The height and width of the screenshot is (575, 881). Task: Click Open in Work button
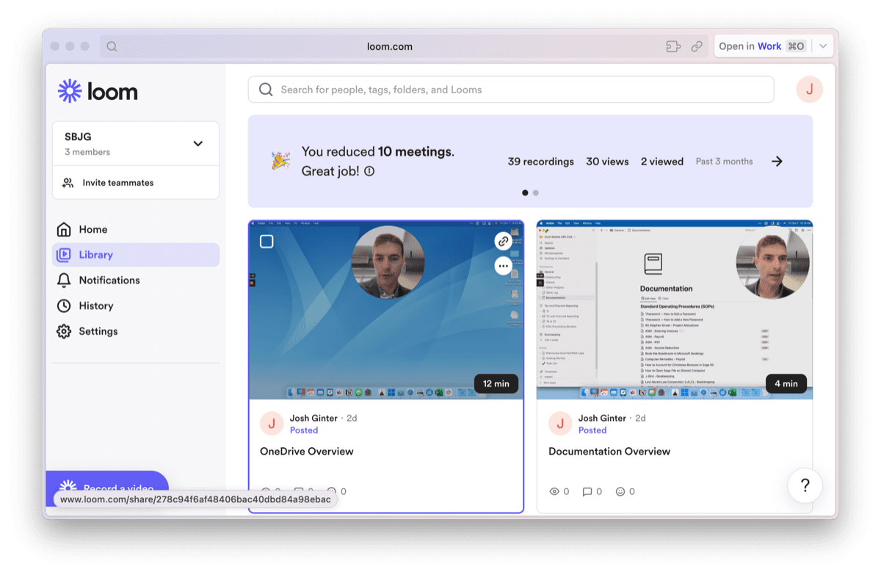pyautogui.click(x=762, y=46)
